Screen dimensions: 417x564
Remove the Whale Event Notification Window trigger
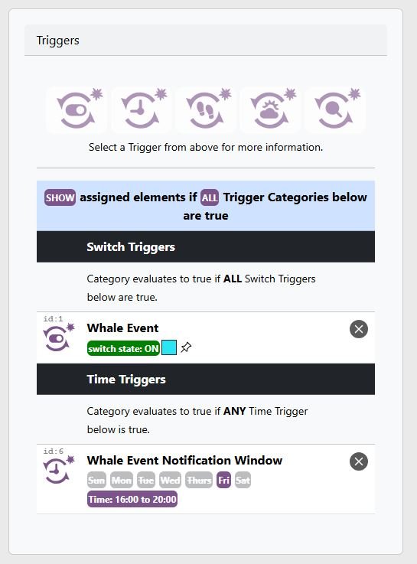click(358, 461)
